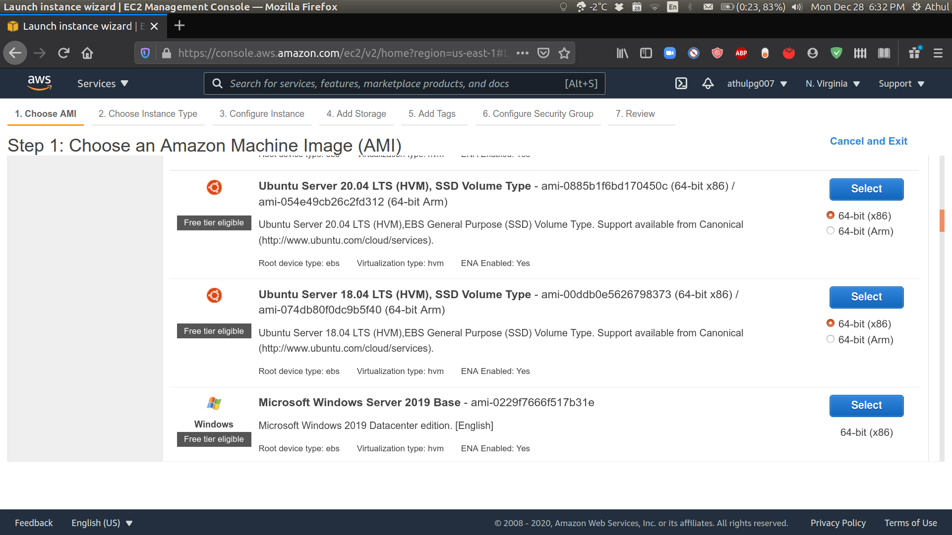Click the tracking protection shield icon in URL bar
The width and height of the screenshot is (952, 535).
pyautogui.click(x=145, y=53)
